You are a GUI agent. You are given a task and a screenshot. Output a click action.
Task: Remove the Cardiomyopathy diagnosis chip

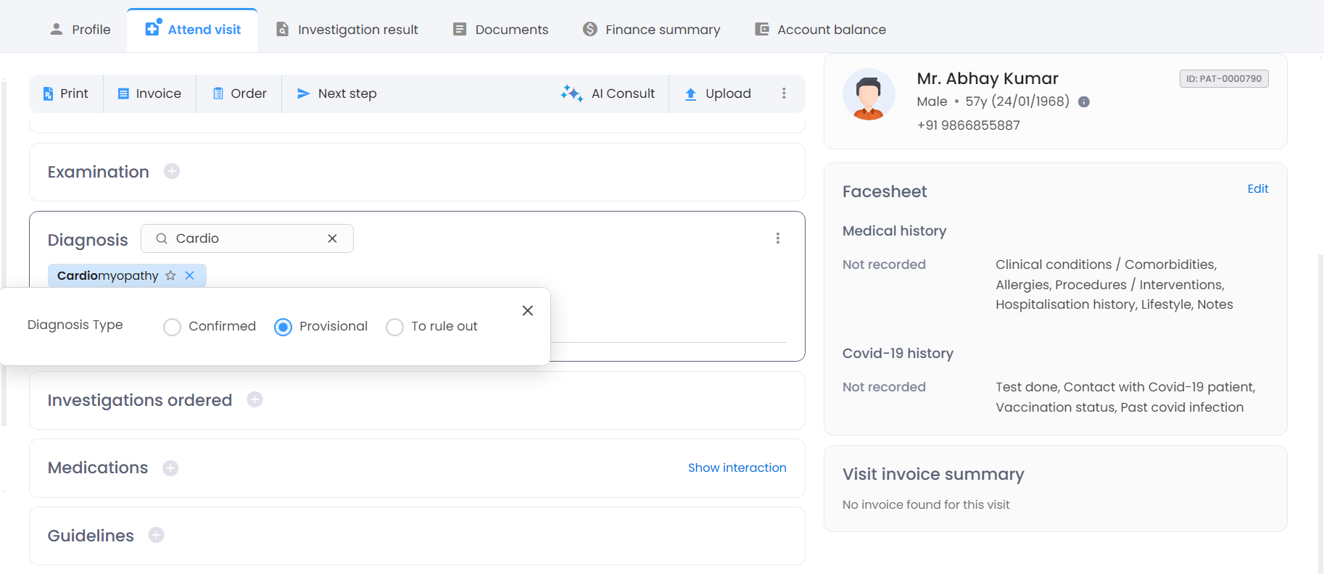pyautogui.click(x=190, y=275)
